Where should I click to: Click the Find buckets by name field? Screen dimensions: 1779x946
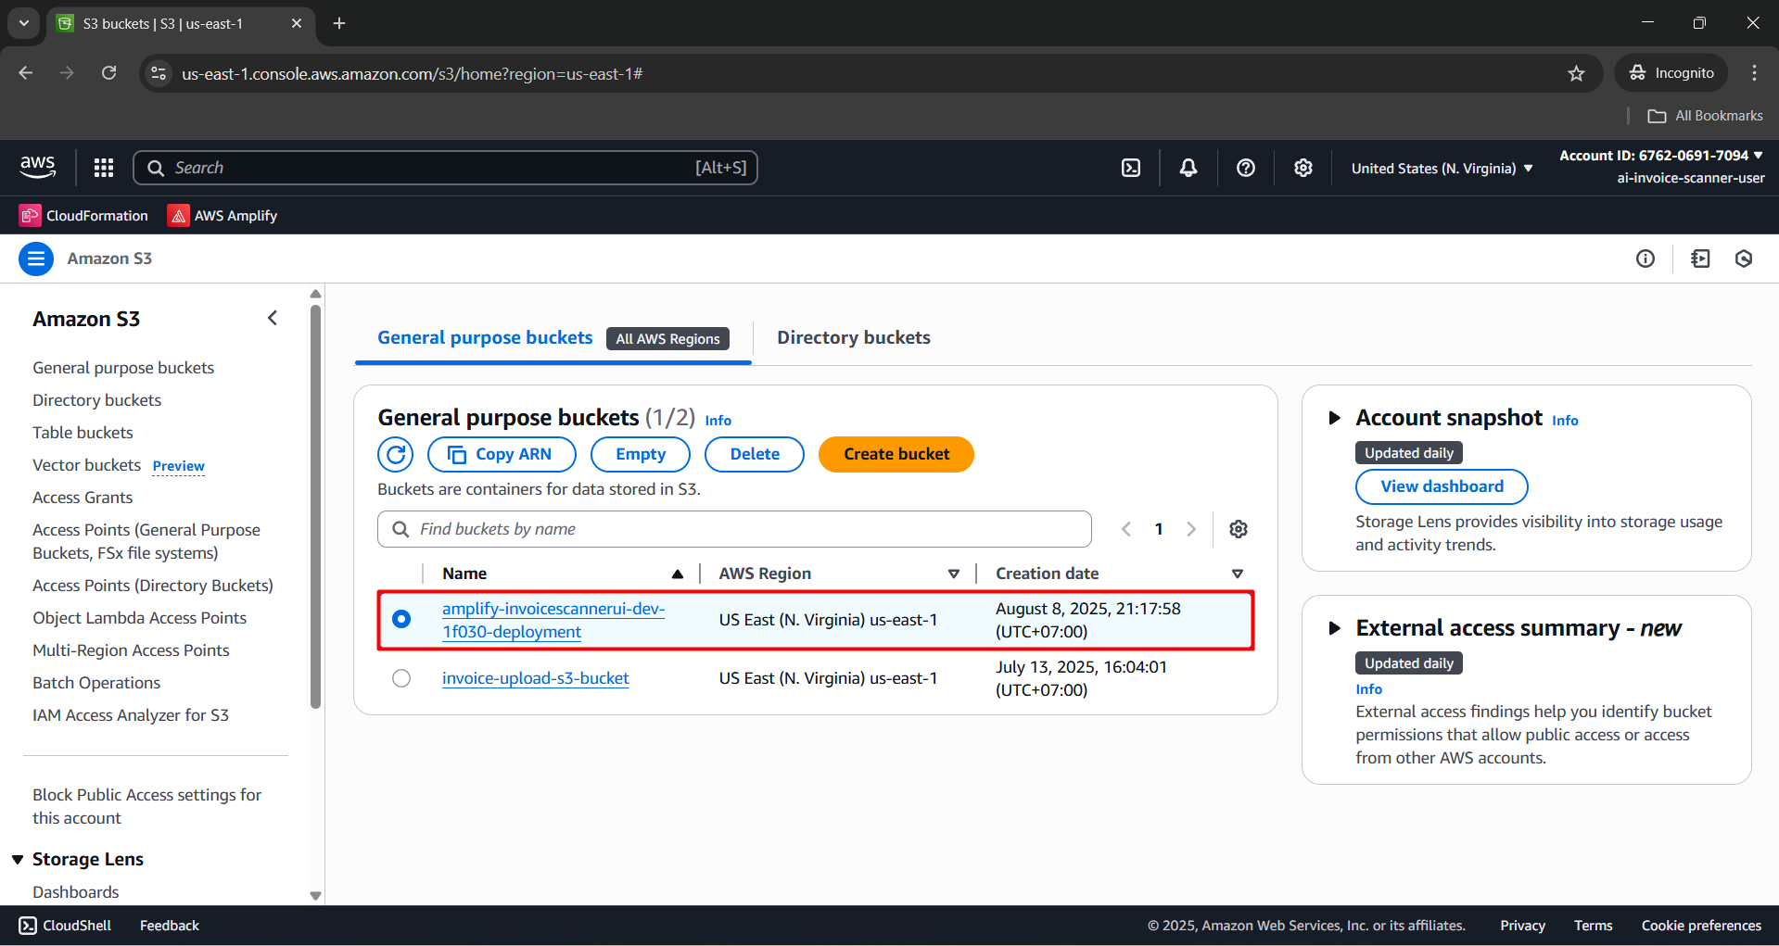[x=742, y=529]
